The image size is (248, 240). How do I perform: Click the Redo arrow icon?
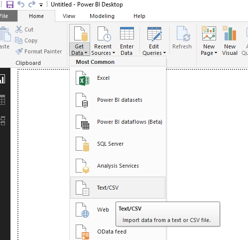pos(32,4)
